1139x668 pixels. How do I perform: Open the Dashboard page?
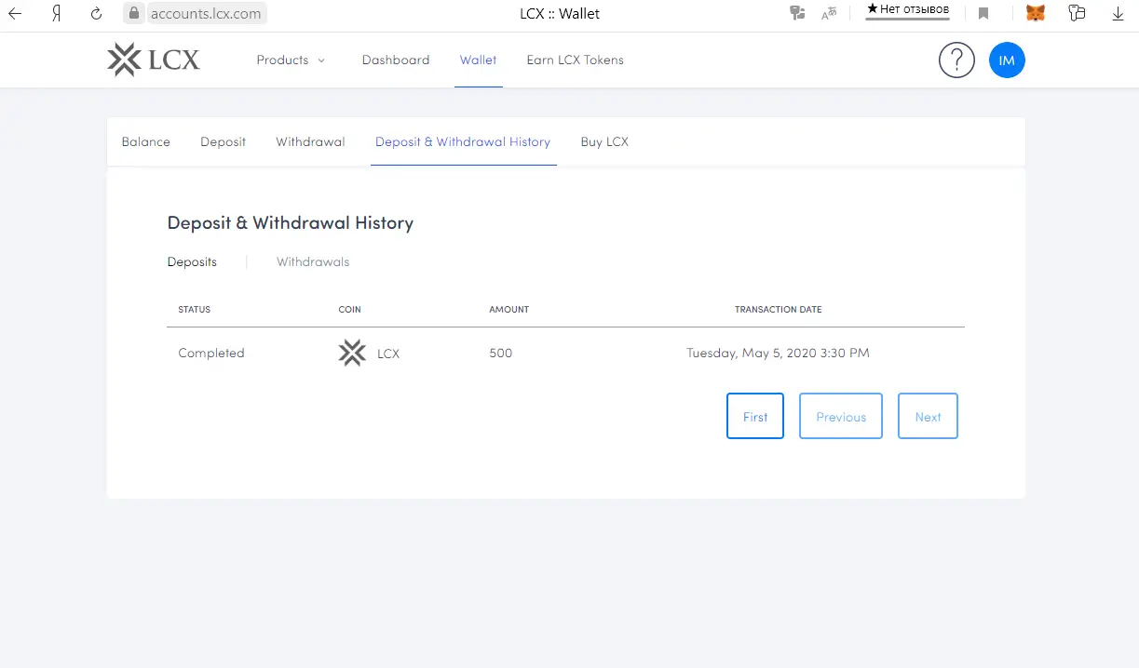396,60
